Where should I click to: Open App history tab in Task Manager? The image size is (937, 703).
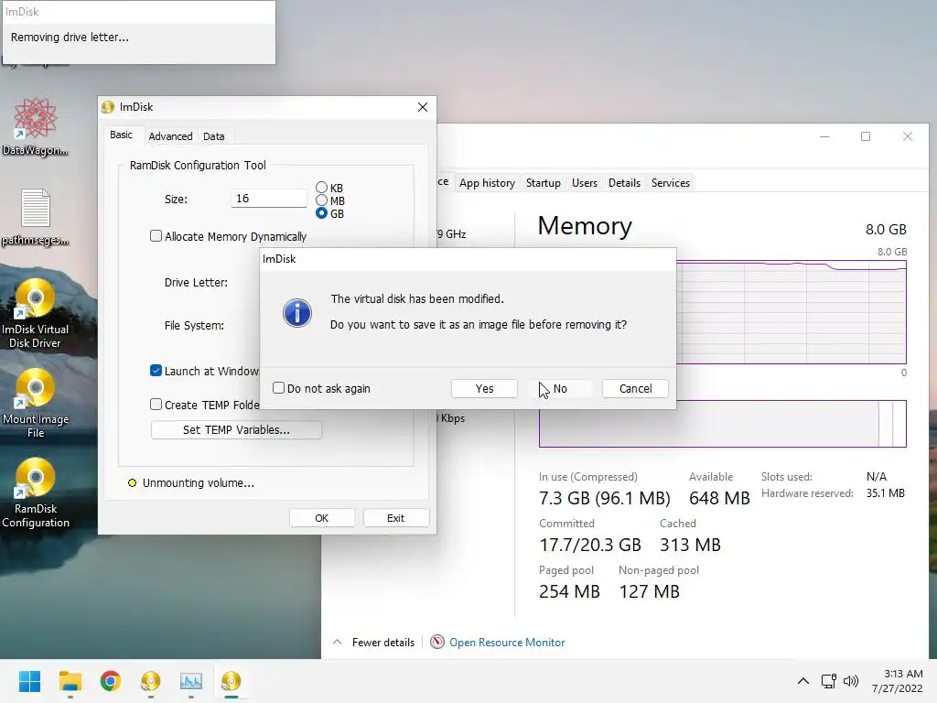(487, 183)
